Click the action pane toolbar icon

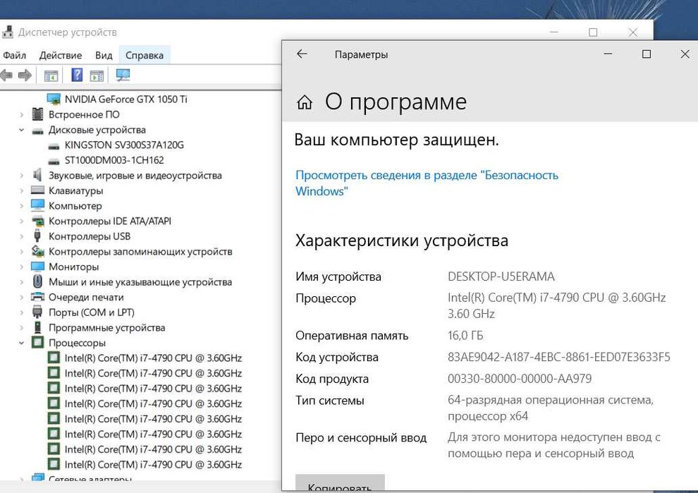(x=97, y=75)
